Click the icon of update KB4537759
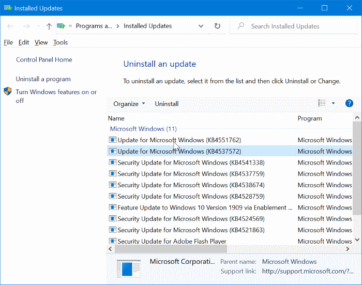Image resolution: width=362 pixels, height=285 pixels. pos(113,173)
